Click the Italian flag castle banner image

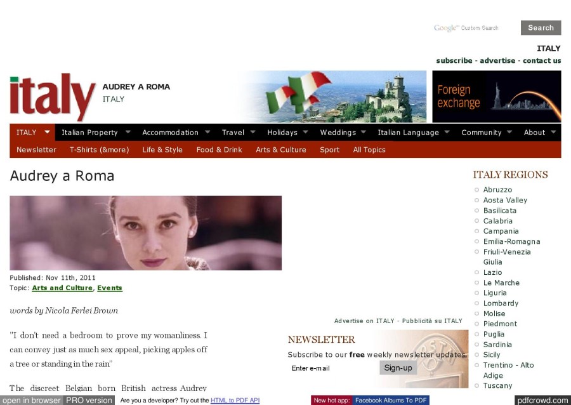point(333,96)
